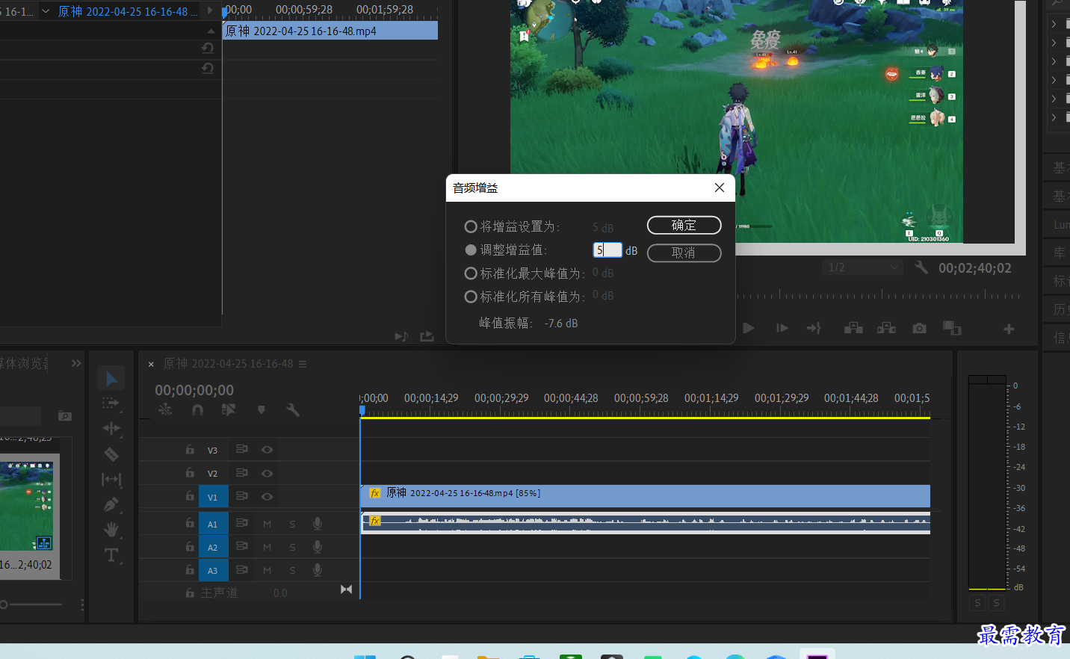Click the audio clip on A1
The width and height of the screenshot is (1070, 659).
tap(646, 522)
